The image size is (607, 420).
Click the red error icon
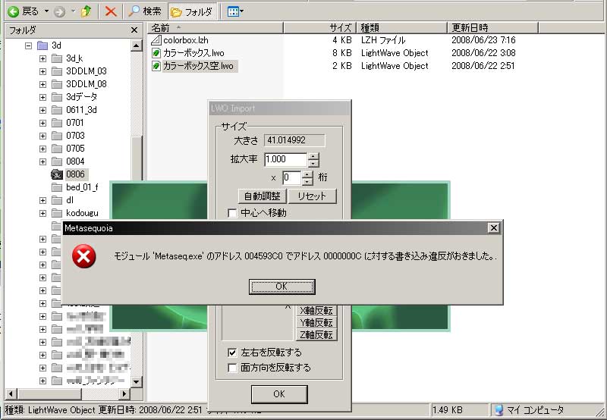click(x=84, y=256)
